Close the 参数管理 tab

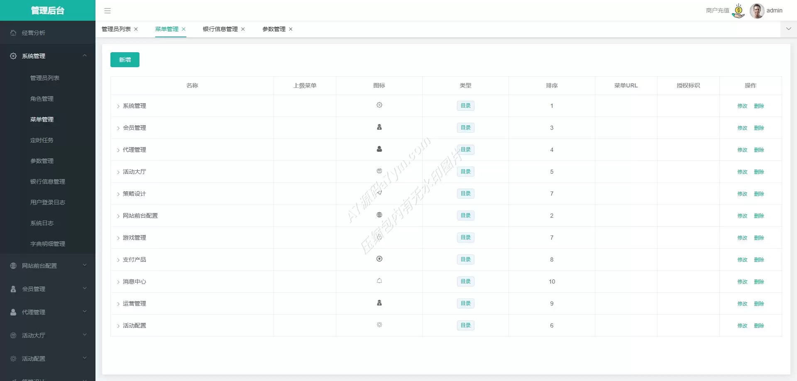pyautogui.click(x=291, y=29)
